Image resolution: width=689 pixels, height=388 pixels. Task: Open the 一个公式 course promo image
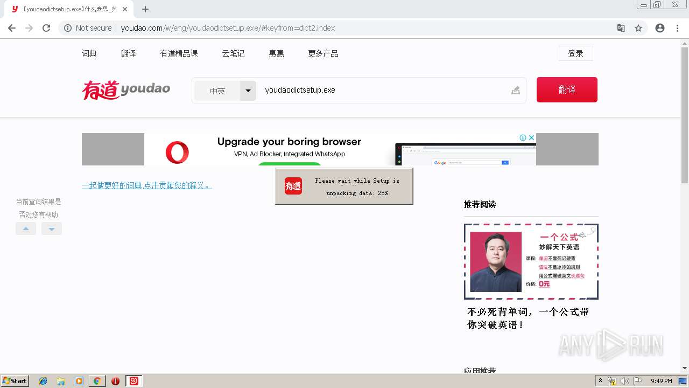531,261
